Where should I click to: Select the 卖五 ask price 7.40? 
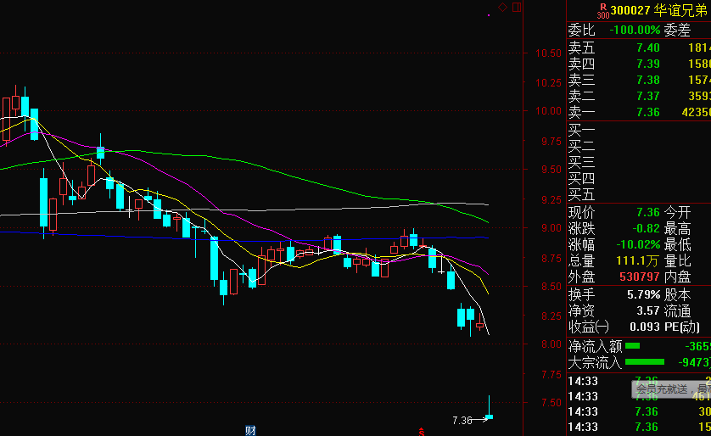[648, 48]
